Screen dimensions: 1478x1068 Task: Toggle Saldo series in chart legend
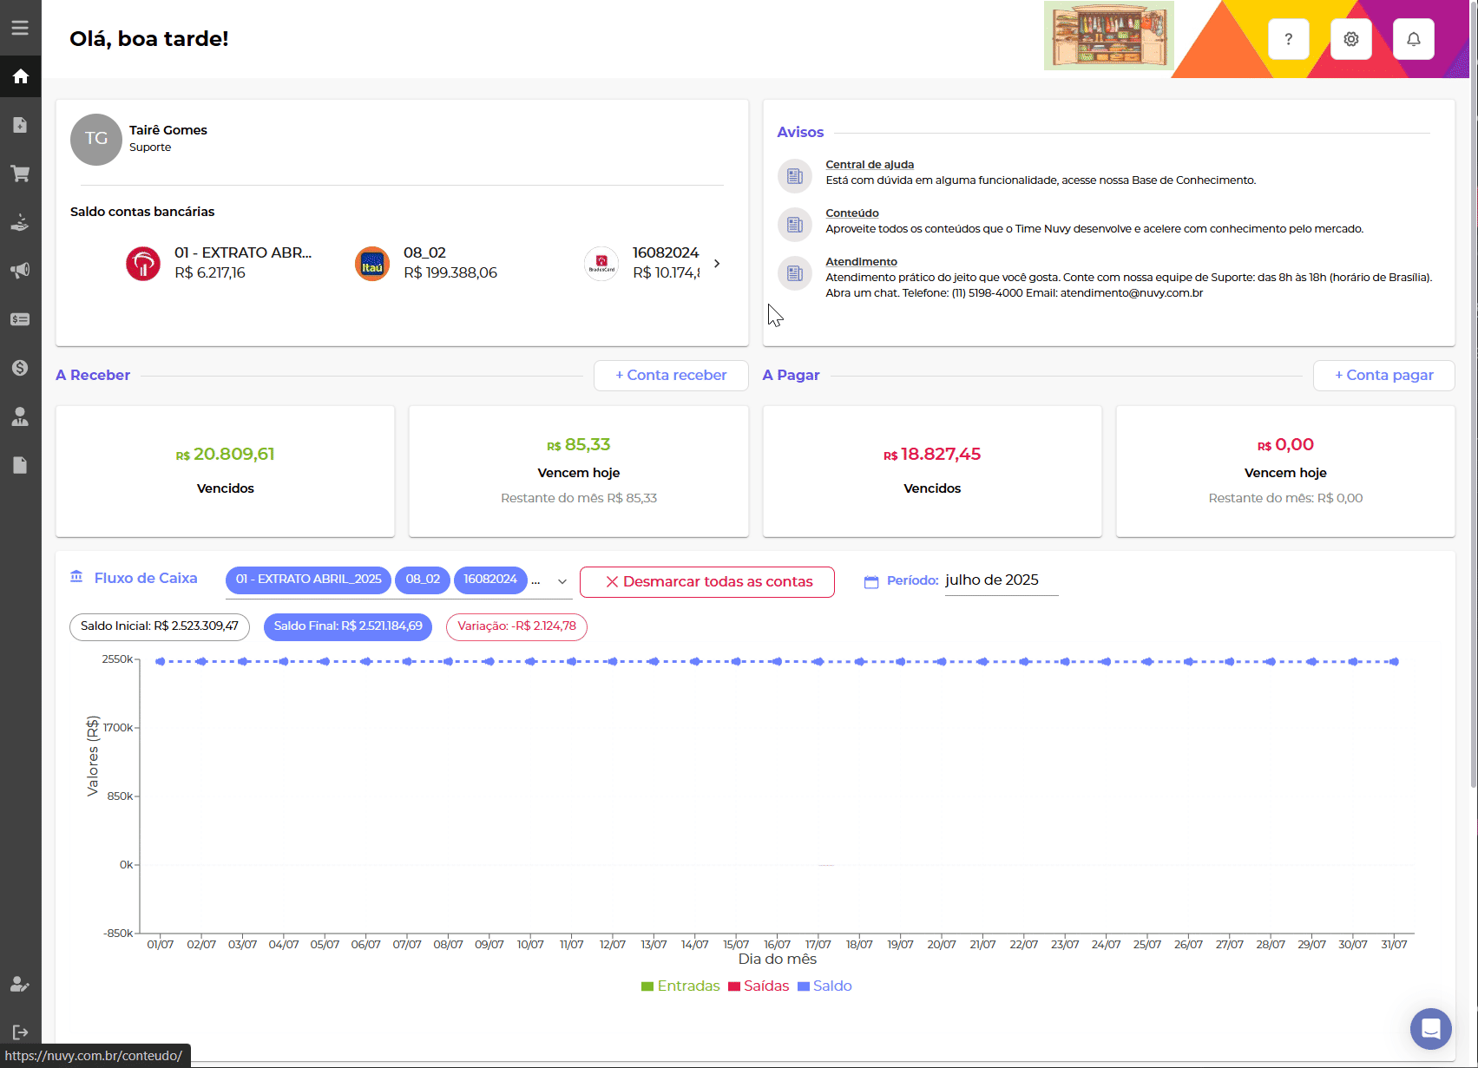[x=824, y=986]
